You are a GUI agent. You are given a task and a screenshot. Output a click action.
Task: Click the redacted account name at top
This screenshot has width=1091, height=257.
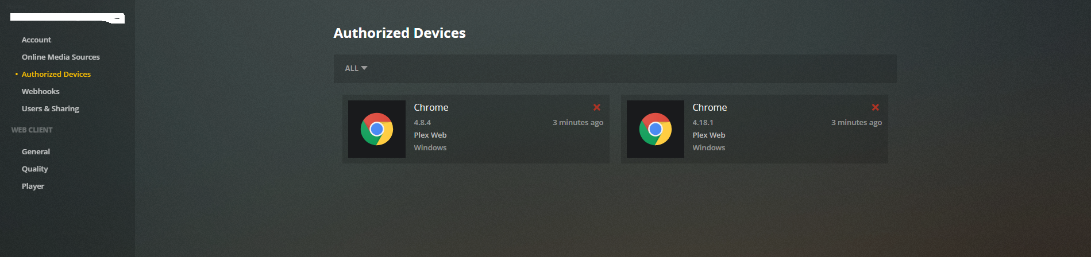click(x=67, y=18)
